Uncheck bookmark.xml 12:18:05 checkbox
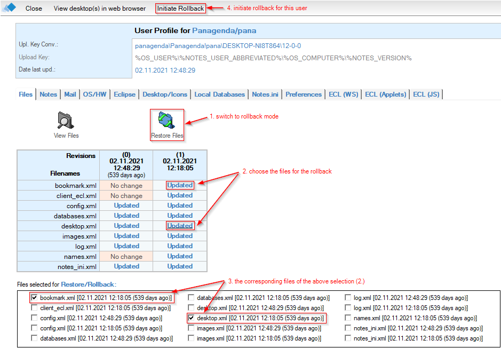This screenshot has height=348, width=501. pos(35,298)
